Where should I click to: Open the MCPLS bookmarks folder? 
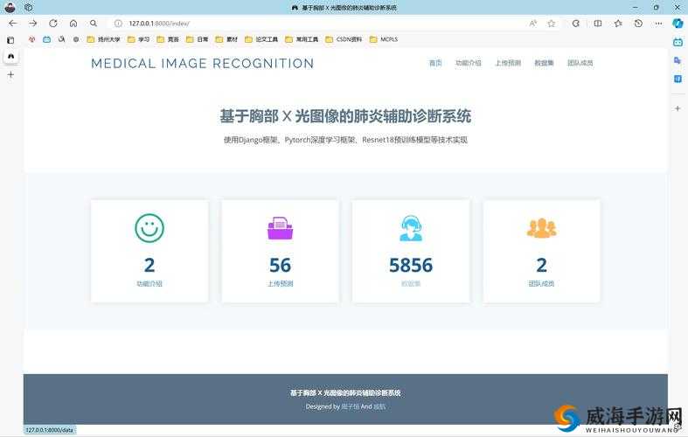[x=384, y=39]
